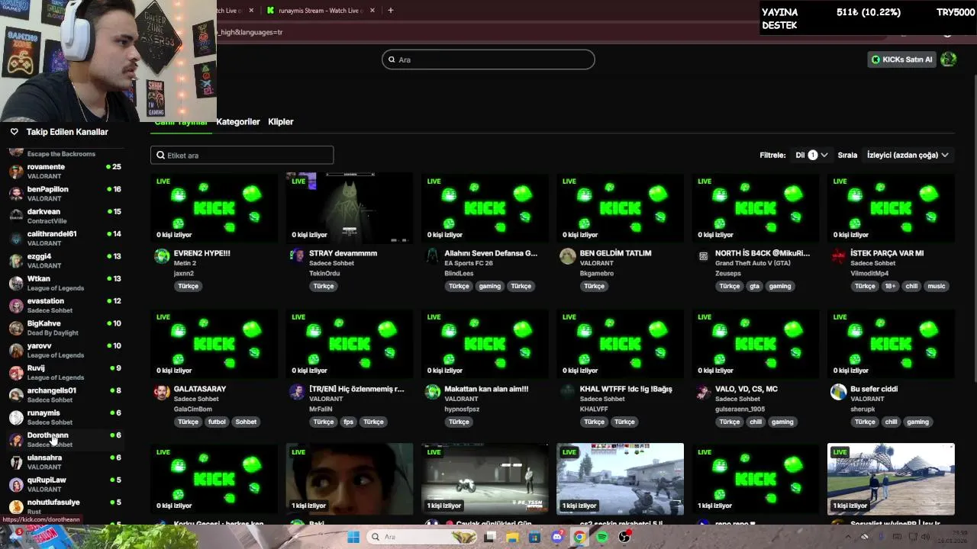The height and width of the screenshot is (549, 977).
Task: Expand the İzleyici (azdan çoğa) sort dropdown
Action: click(x=908, y=155)
